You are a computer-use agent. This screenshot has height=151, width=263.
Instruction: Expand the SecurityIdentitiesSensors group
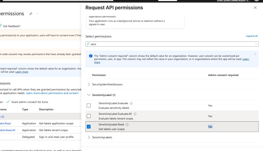tap(89, 84)
